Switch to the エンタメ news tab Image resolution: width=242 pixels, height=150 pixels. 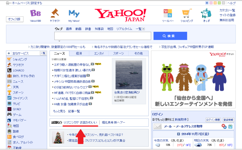[x=99, y=53]
